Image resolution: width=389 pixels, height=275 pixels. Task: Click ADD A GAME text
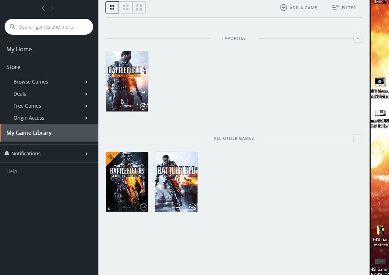click(303, 8)
